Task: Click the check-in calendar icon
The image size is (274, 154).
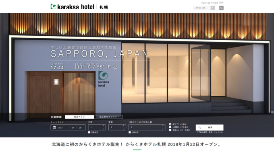Action: pyautogui.click(x=54, y=127)
